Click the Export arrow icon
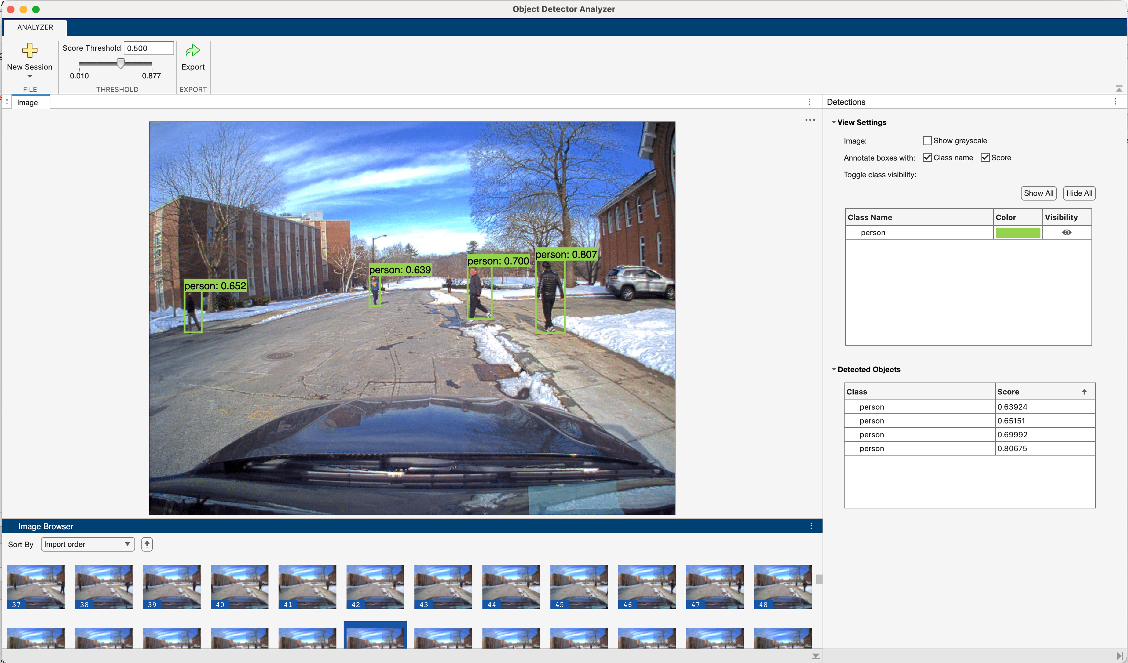 (192, 51)
